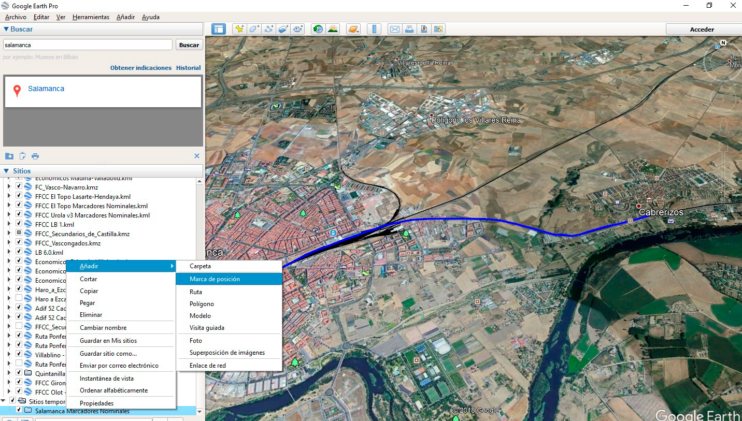Image resolution: width=742 pixels, height=421 pixels.
Task: Click the north compass N indicator
Action: pyautogui.click(x=723, y=42)
